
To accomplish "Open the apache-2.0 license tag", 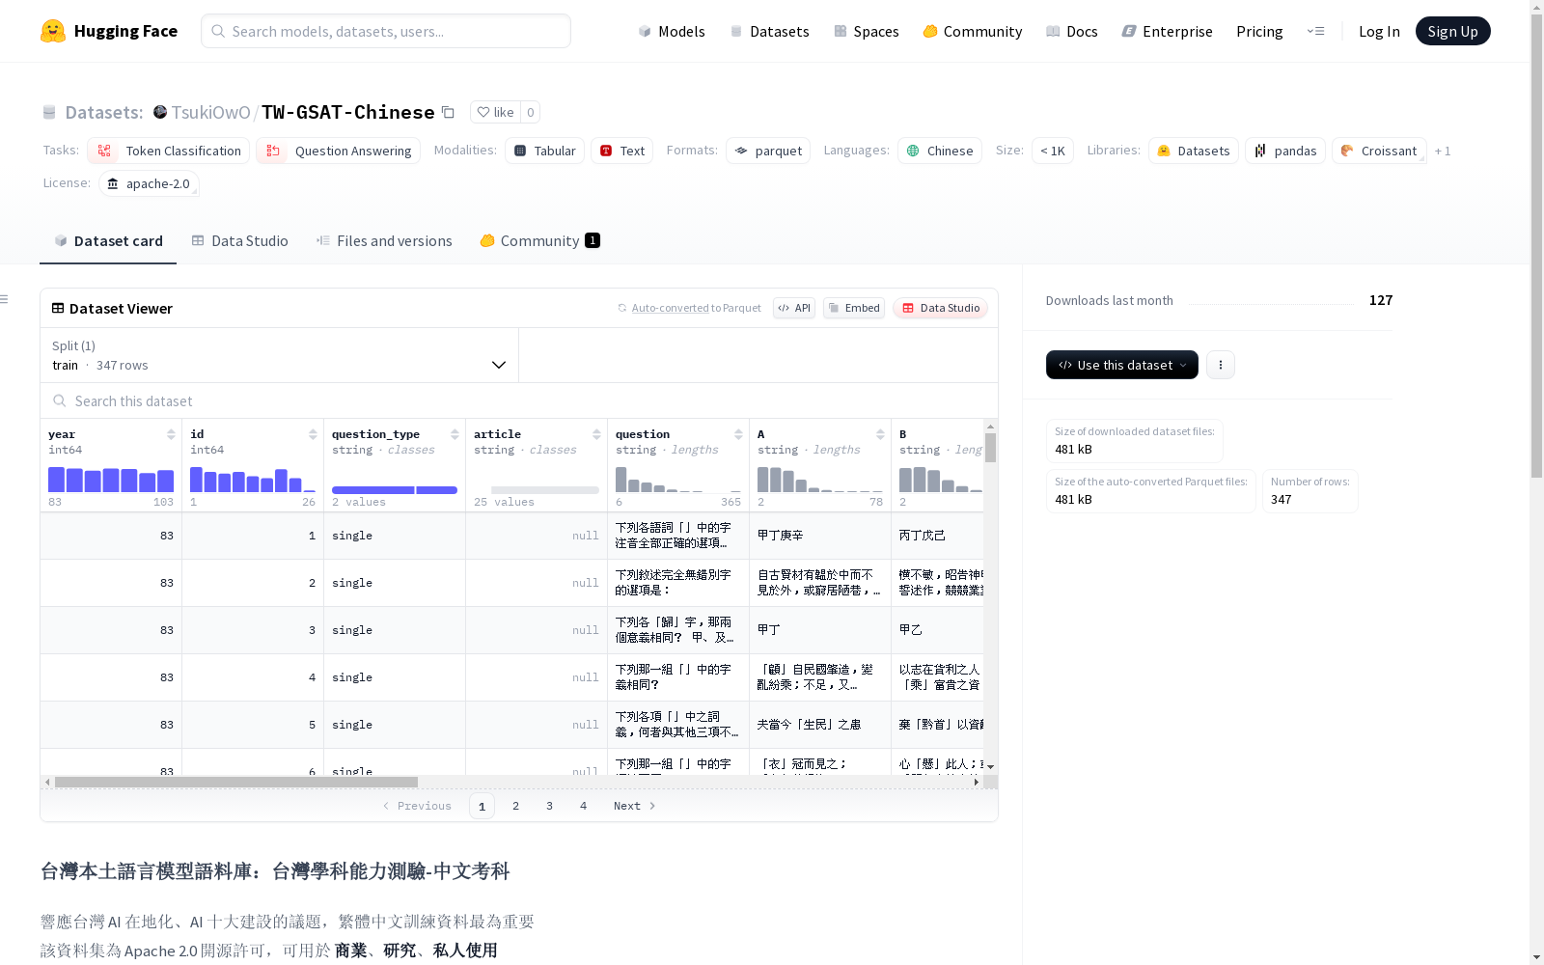I will point(149,183).
